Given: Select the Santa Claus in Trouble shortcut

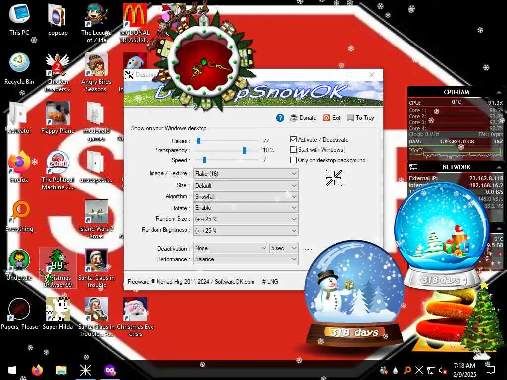Looking at the screenshot, I should click(97, 269).
